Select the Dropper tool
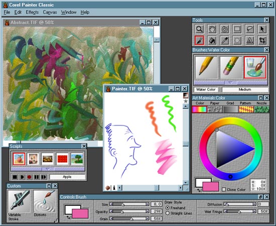This screenshot has height=226, width=276. point(225,40)
